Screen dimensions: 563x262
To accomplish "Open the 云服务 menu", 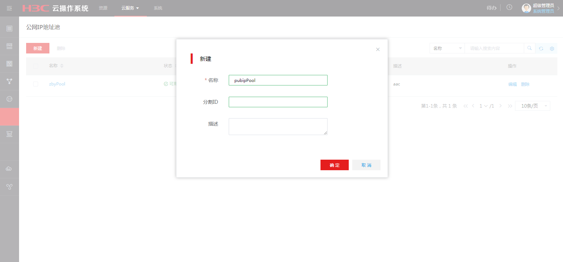I will click(x=130, y=8).
